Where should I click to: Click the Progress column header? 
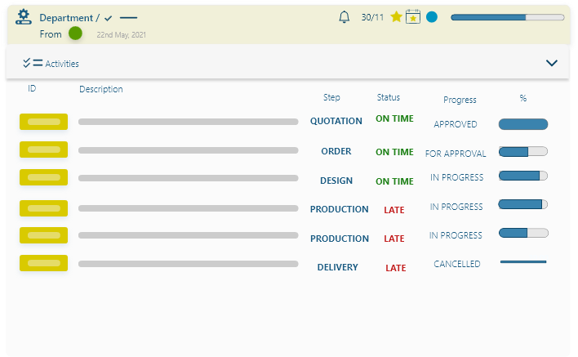click(460, 100)
